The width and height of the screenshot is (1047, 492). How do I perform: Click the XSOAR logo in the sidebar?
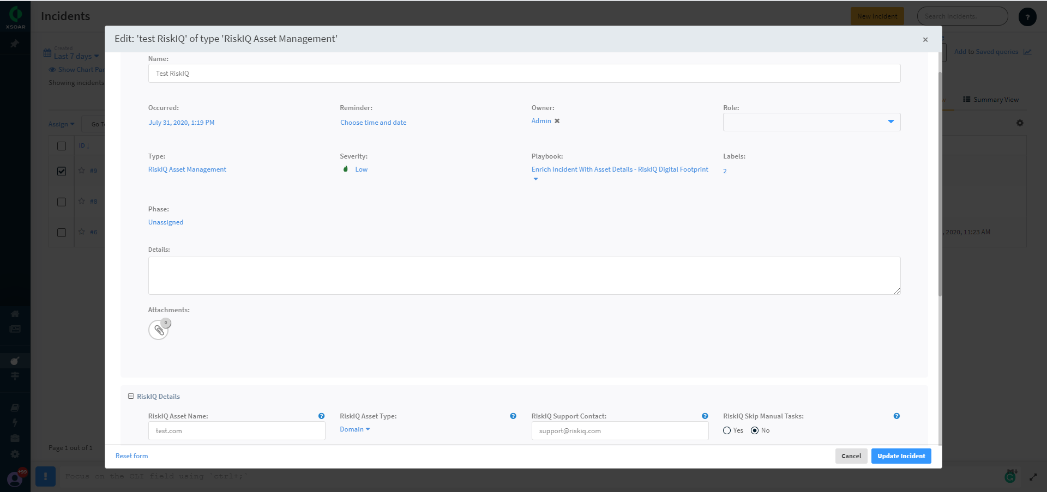15,17
